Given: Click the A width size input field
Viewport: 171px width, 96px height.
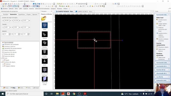Looking at the screenshot, I should click(16, 27).
